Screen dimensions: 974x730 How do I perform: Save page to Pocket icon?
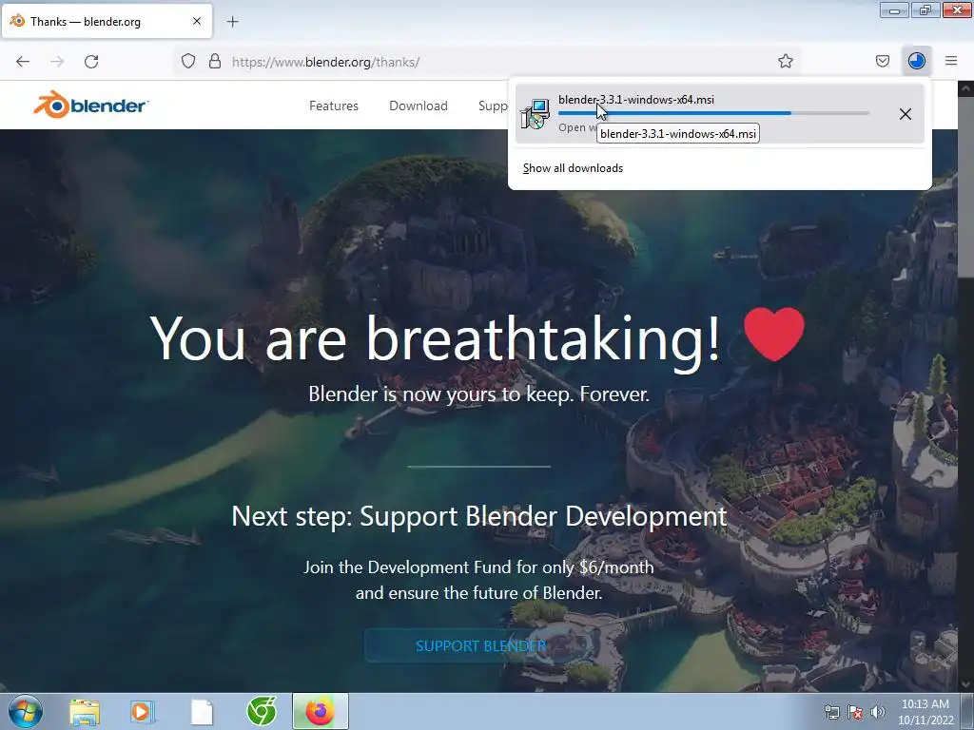882,61
